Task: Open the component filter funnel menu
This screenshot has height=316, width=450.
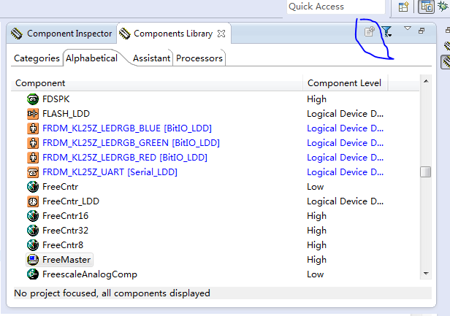Action: 388,32
